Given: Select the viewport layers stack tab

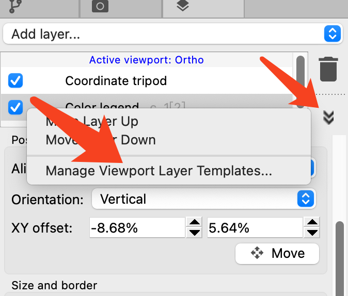Looking at the screenshot, I should 182,6.
